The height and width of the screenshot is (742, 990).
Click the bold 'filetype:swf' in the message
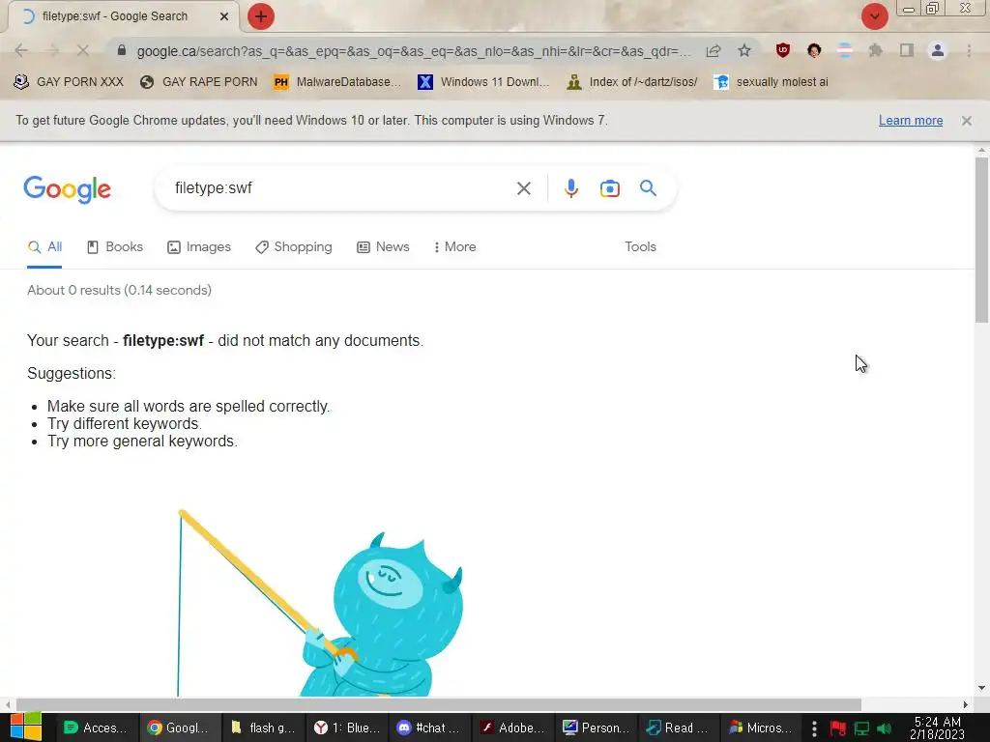(x=162, y=341)
